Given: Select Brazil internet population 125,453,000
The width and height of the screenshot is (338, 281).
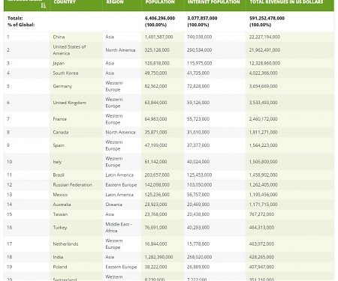Looking at the screenshot, I should 200,175.
